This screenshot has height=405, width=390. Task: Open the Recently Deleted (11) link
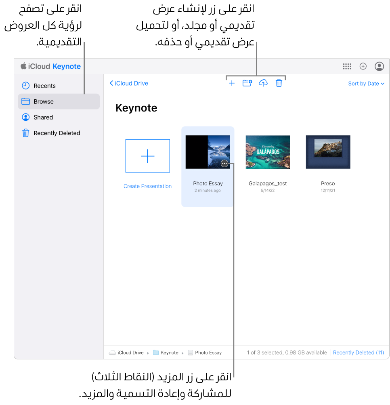point(358,353)
